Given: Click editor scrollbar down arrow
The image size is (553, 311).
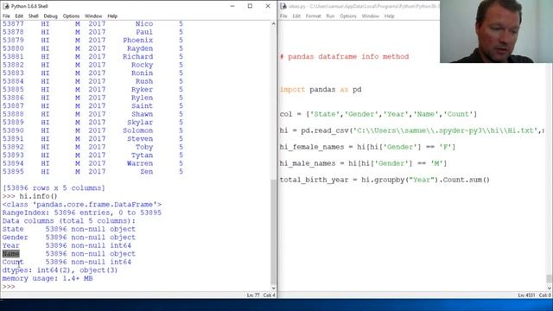Looking at the screenshot, I should (x=550, y=288).
